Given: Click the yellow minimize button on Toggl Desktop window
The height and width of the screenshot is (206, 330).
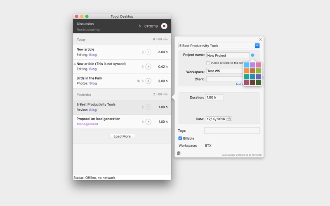Looking at the screenshot, I should point(82,16).
